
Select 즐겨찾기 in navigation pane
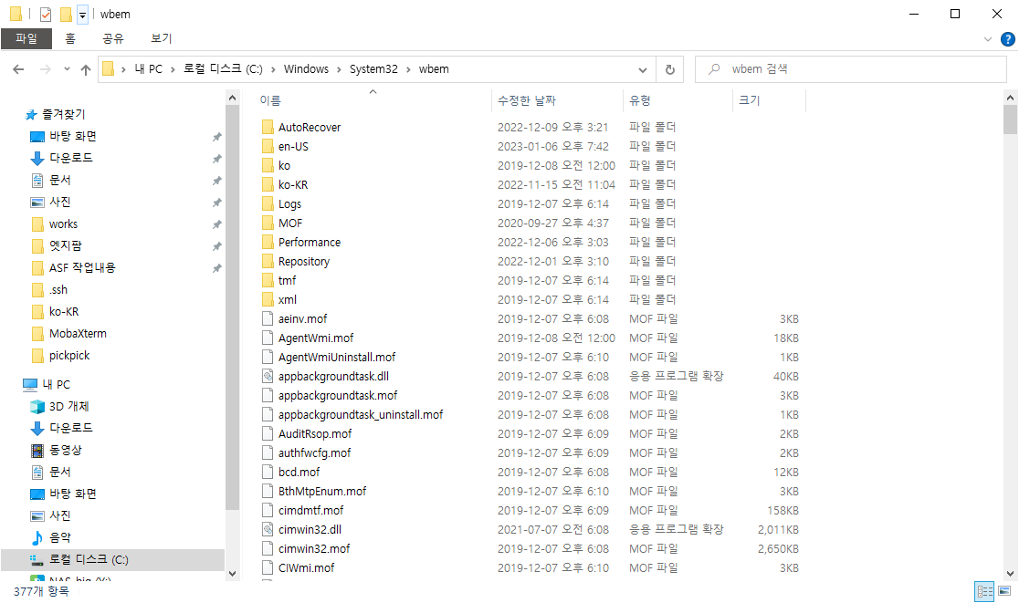[x=64, y=114]
